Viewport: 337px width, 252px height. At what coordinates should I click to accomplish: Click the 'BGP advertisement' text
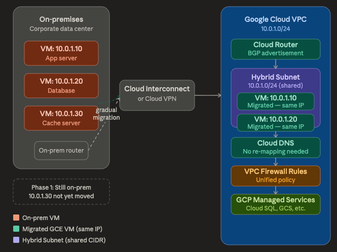(276, 53)
